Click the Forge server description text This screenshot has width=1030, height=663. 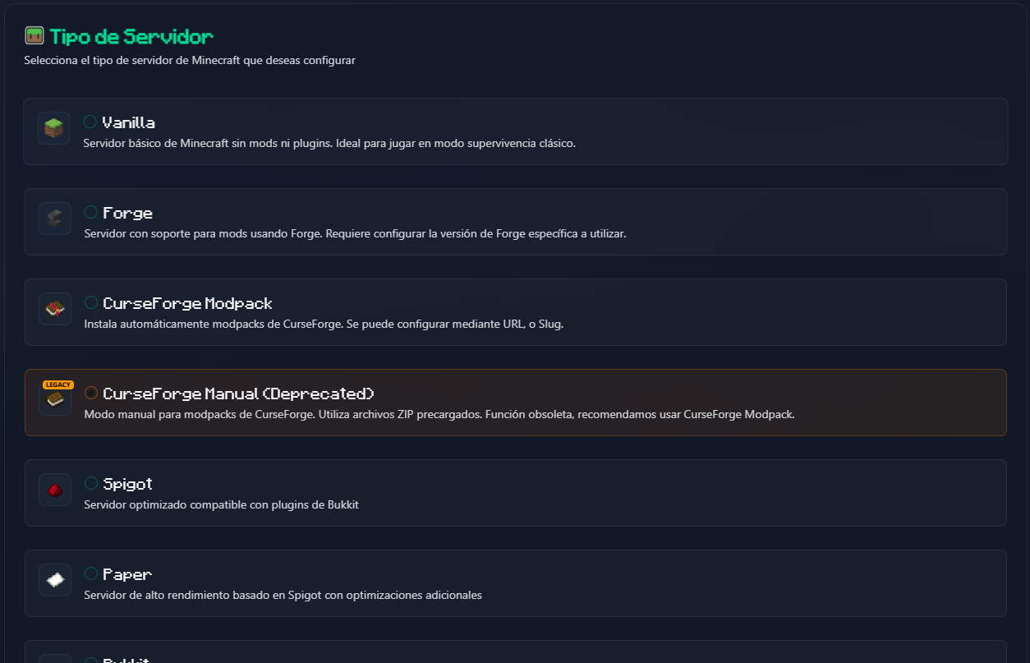355,233
